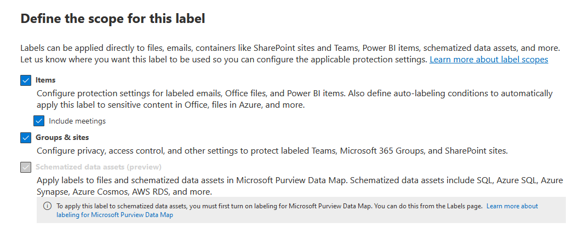Open Learn more about label scopes link
Viewport: 579px width, 234px height.
489,59
